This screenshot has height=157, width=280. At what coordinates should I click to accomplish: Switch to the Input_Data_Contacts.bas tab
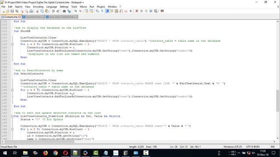point(61,17)
